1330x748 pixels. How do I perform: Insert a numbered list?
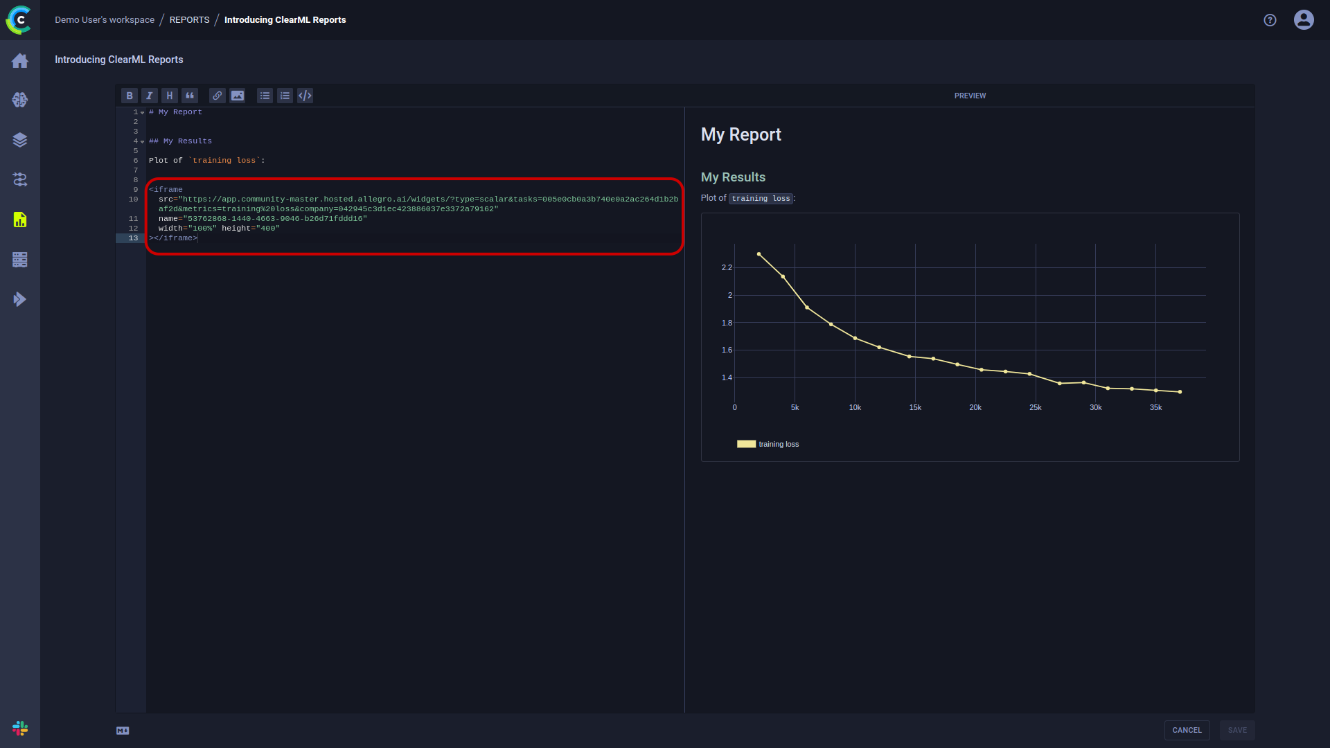(x=285, y=96)
